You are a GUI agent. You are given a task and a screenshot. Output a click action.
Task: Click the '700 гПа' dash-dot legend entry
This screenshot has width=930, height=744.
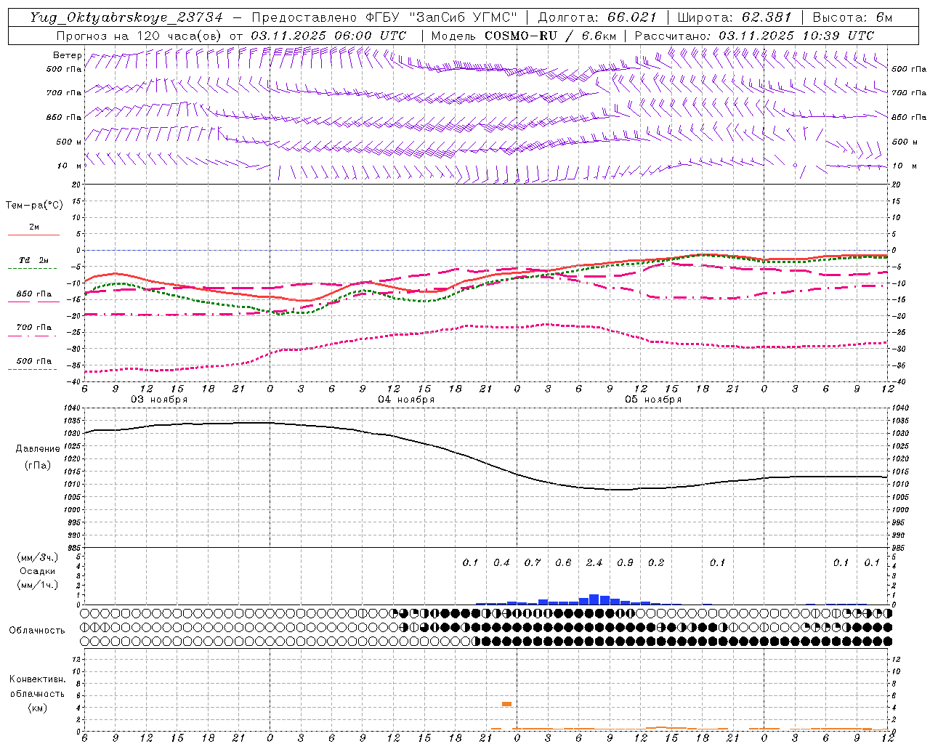tap(33, 328)
